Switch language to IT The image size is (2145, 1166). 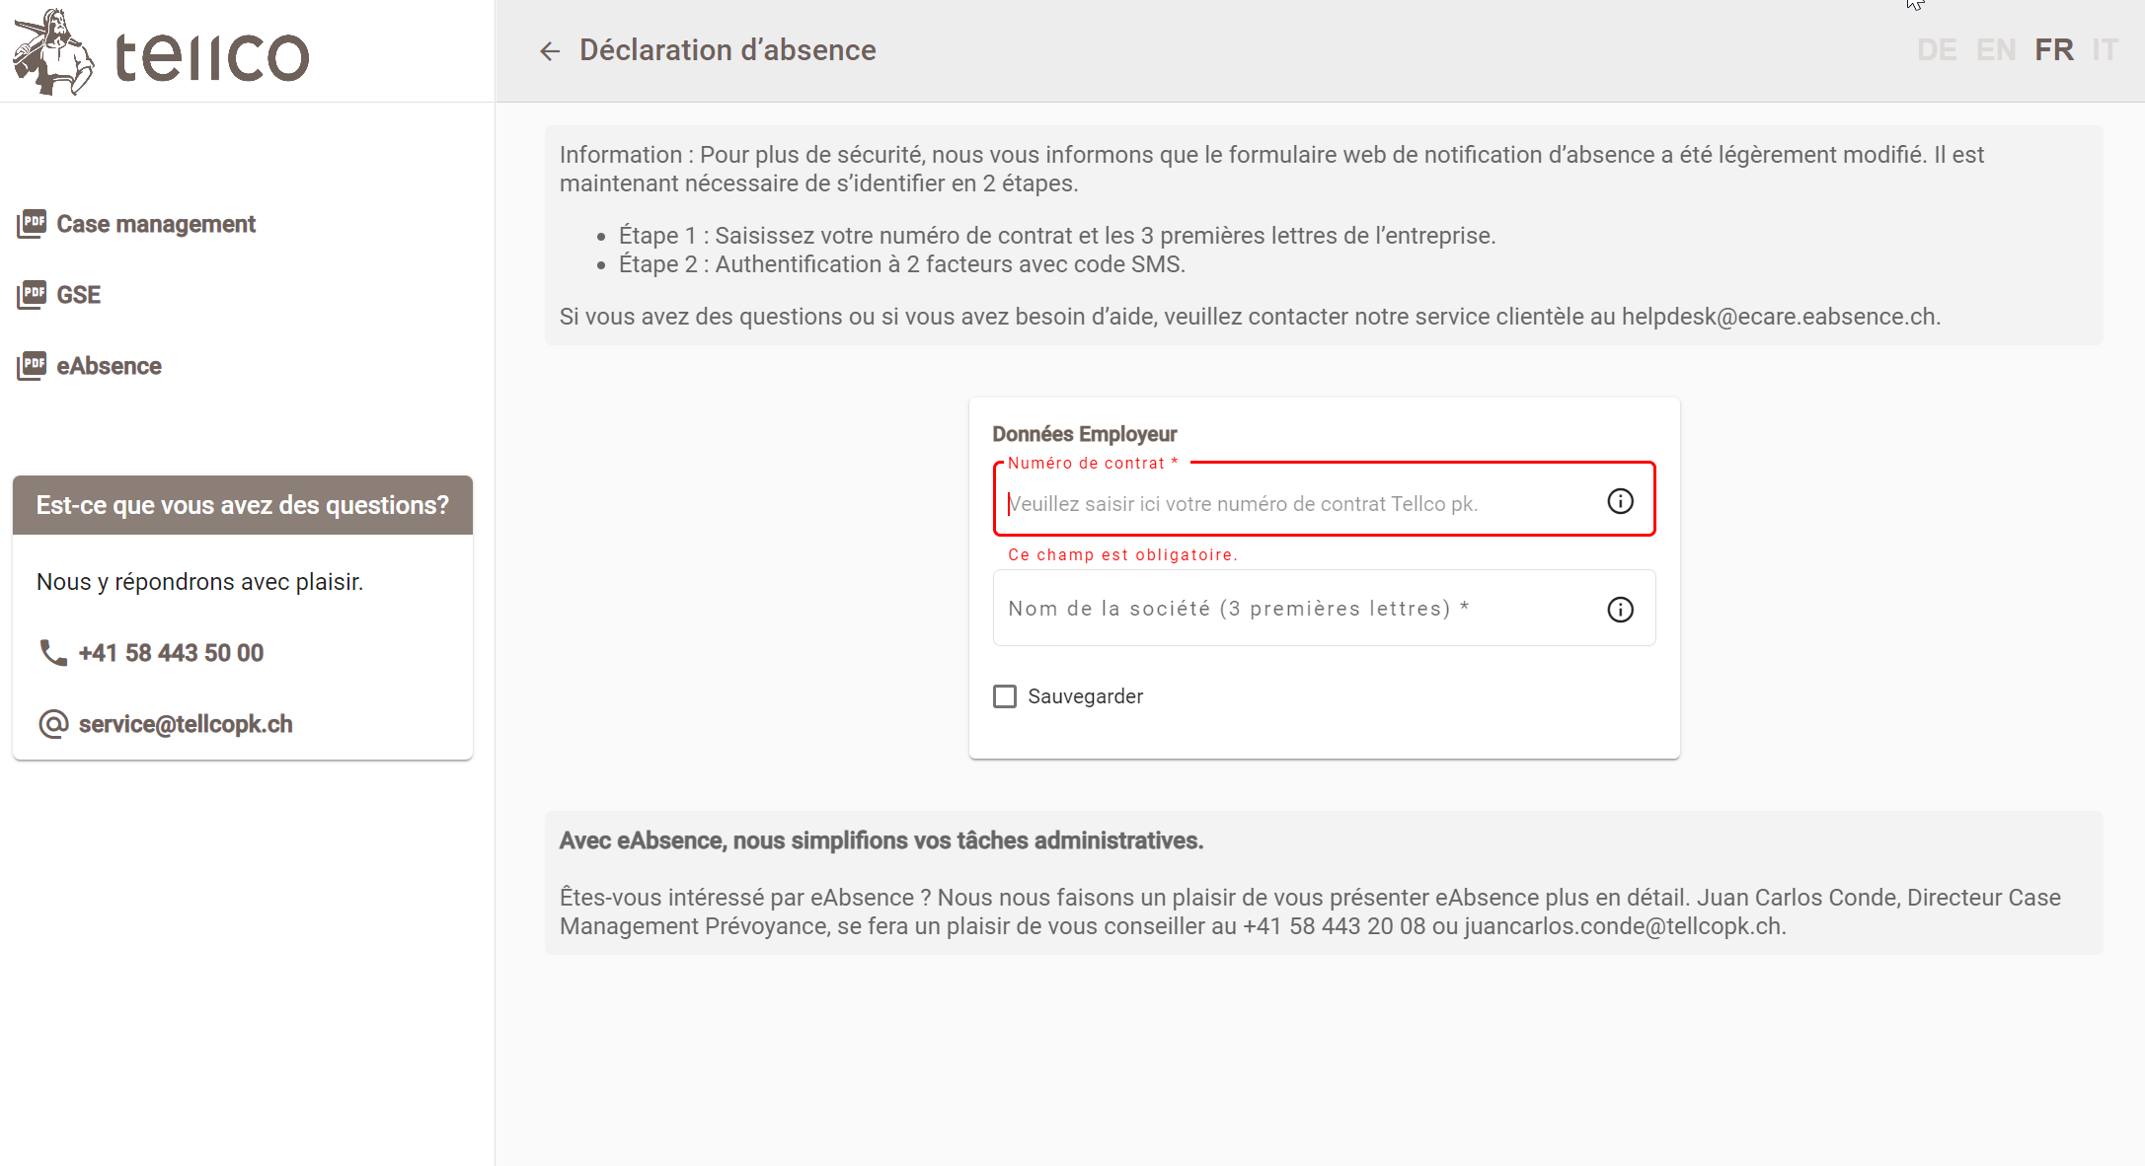(x=2105, y=50)
